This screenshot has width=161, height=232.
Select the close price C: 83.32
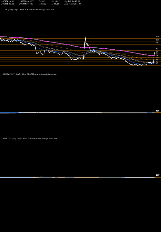[x=43, y=4]
